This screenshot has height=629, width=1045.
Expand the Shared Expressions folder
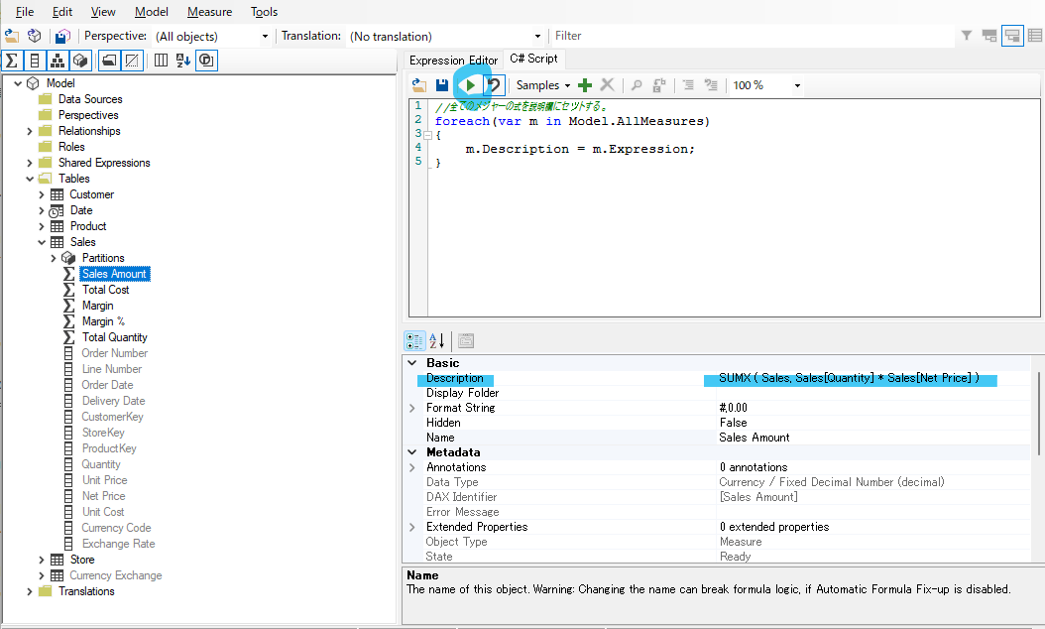(30, 163)
